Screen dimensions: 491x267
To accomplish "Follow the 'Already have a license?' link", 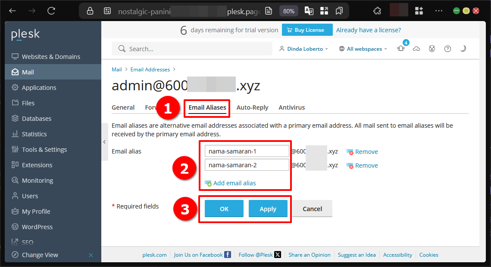I will (x=368, y=30).
